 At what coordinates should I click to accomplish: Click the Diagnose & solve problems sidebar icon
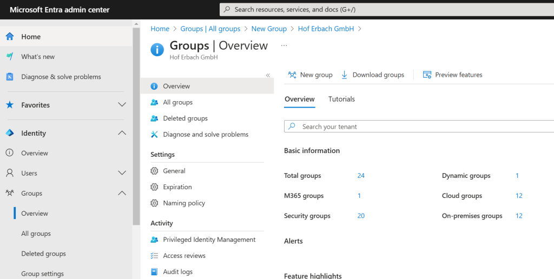tap(10, 77)
